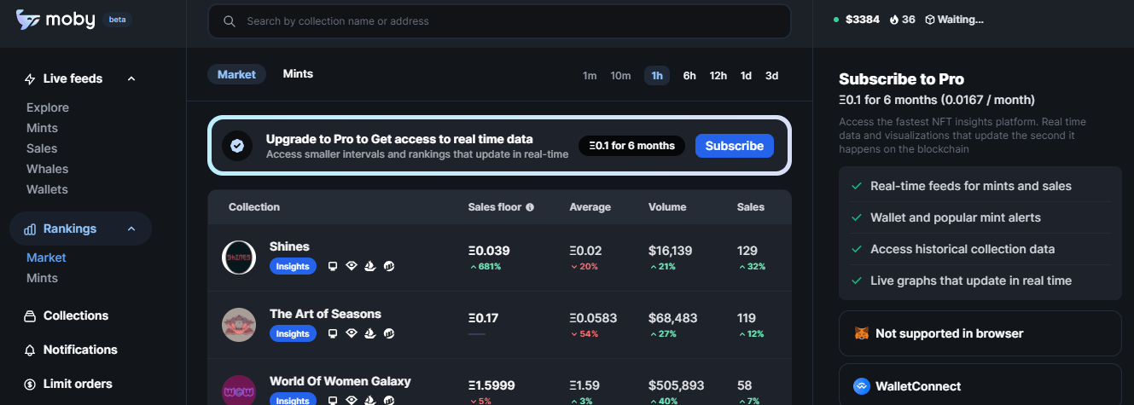Click the Sales floor info icon
Viewport: 1134px width, 405px height.
[x=530, y=207]
